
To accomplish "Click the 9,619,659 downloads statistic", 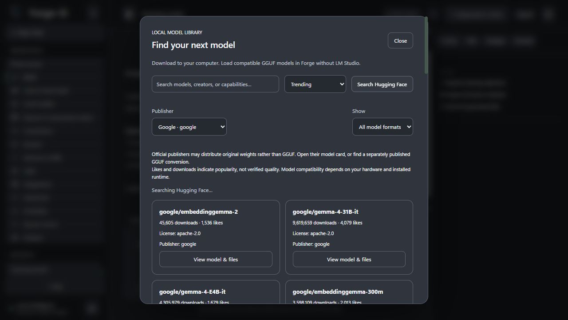I will point(315,223).
